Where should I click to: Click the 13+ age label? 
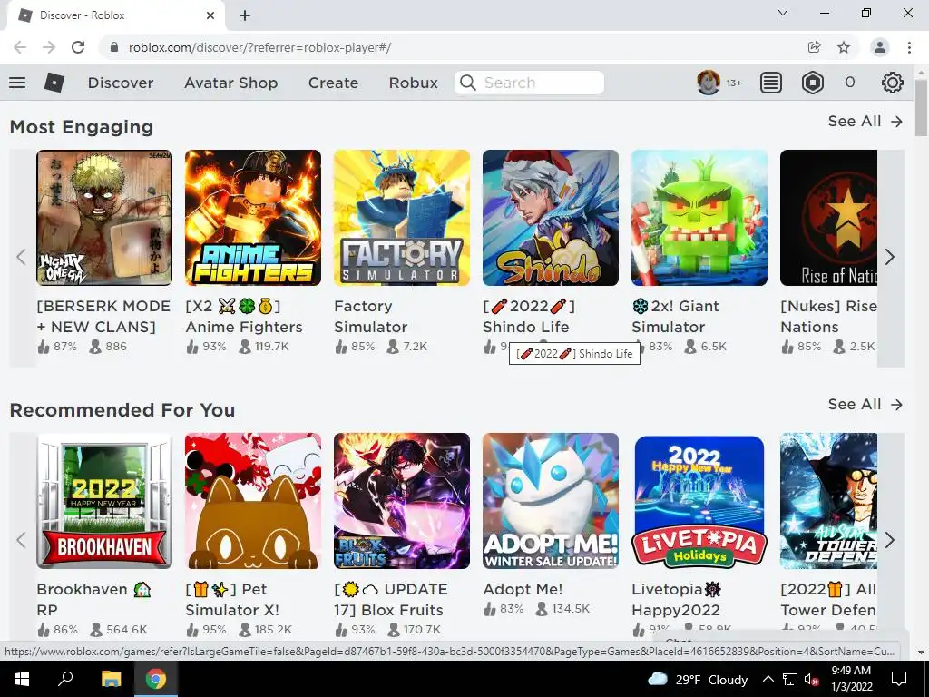point(734,83)
